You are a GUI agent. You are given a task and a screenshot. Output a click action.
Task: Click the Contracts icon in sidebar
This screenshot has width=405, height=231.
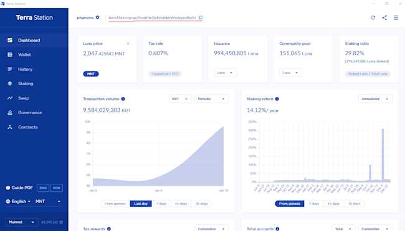tap(10, 127)
